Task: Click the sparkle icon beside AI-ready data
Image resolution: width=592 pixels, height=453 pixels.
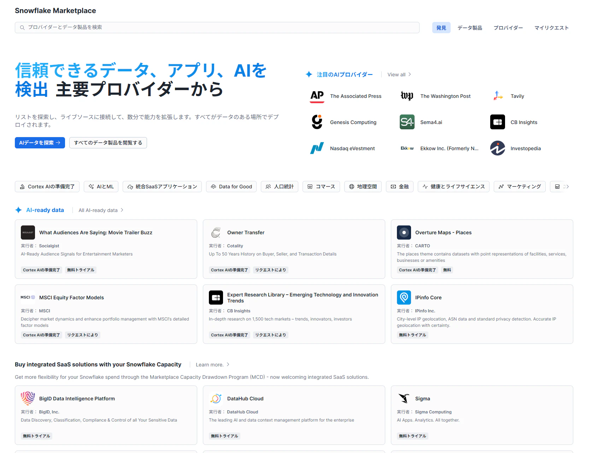Action: click(19, 210)
